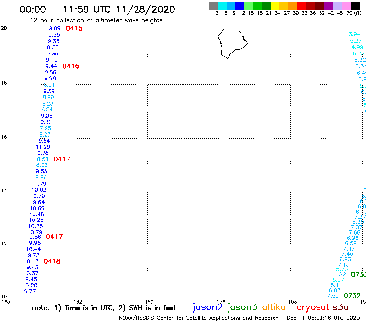The height and width of the screenshot is (322, 366).
Task: Click the 9.44 wave height value
Action: [x=51, y=66]
